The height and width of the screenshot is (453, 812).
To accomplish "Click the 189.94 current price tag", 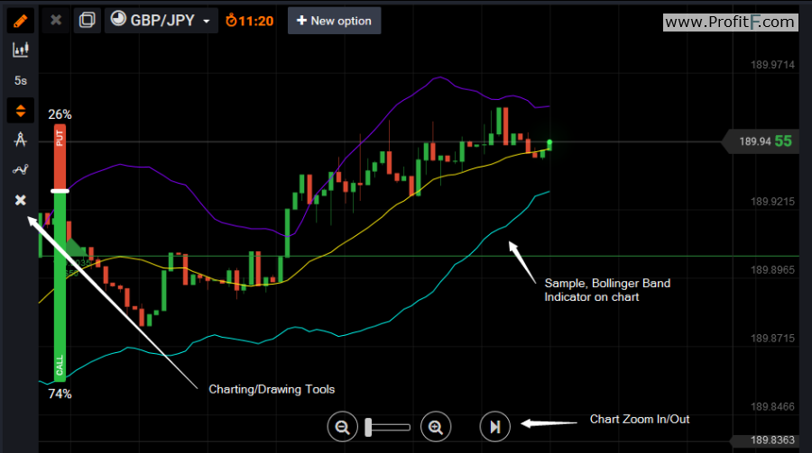I will 761,141.
